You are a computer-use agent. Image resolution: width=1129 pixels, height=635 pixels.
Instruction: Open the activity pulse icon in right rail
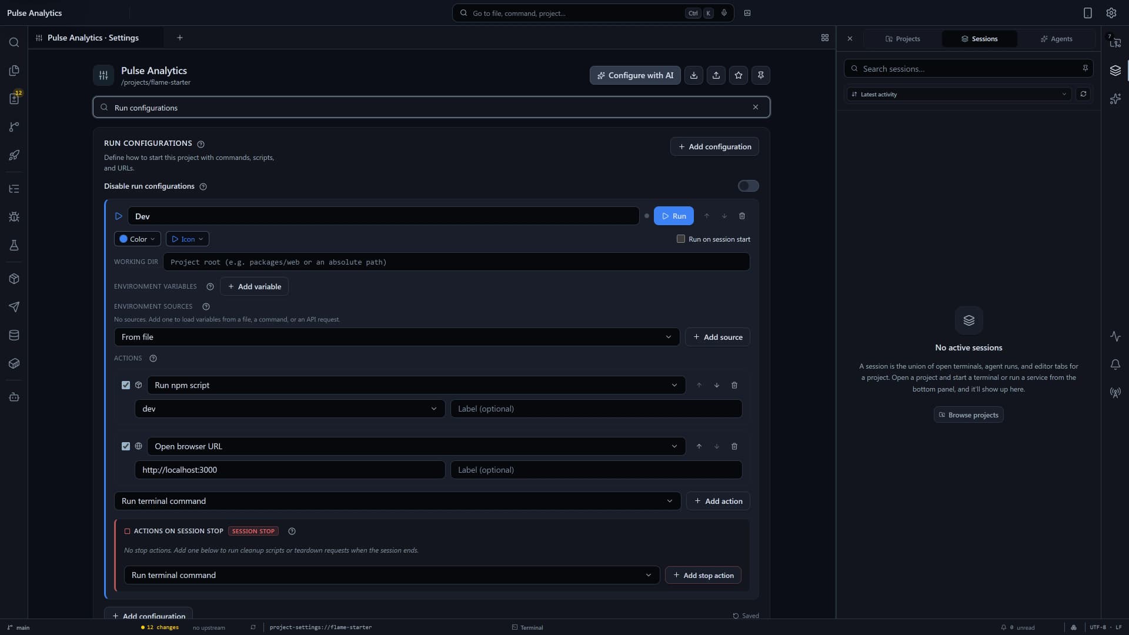[1115, 336]
